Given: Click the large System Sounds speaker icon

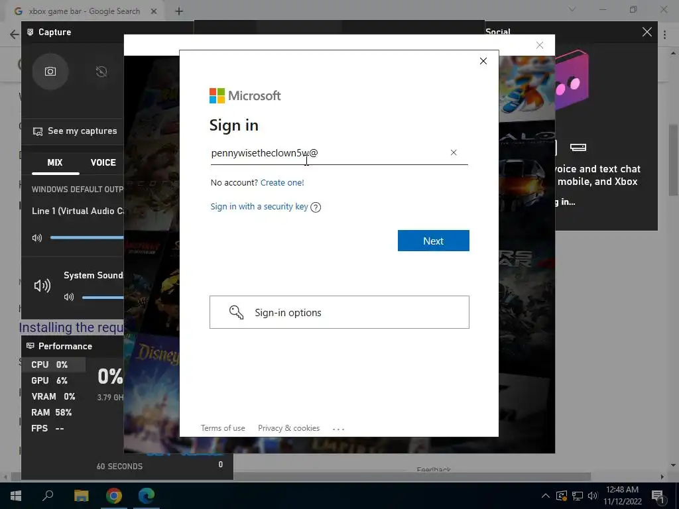Looking at the screenshot, I should (42, 286).
